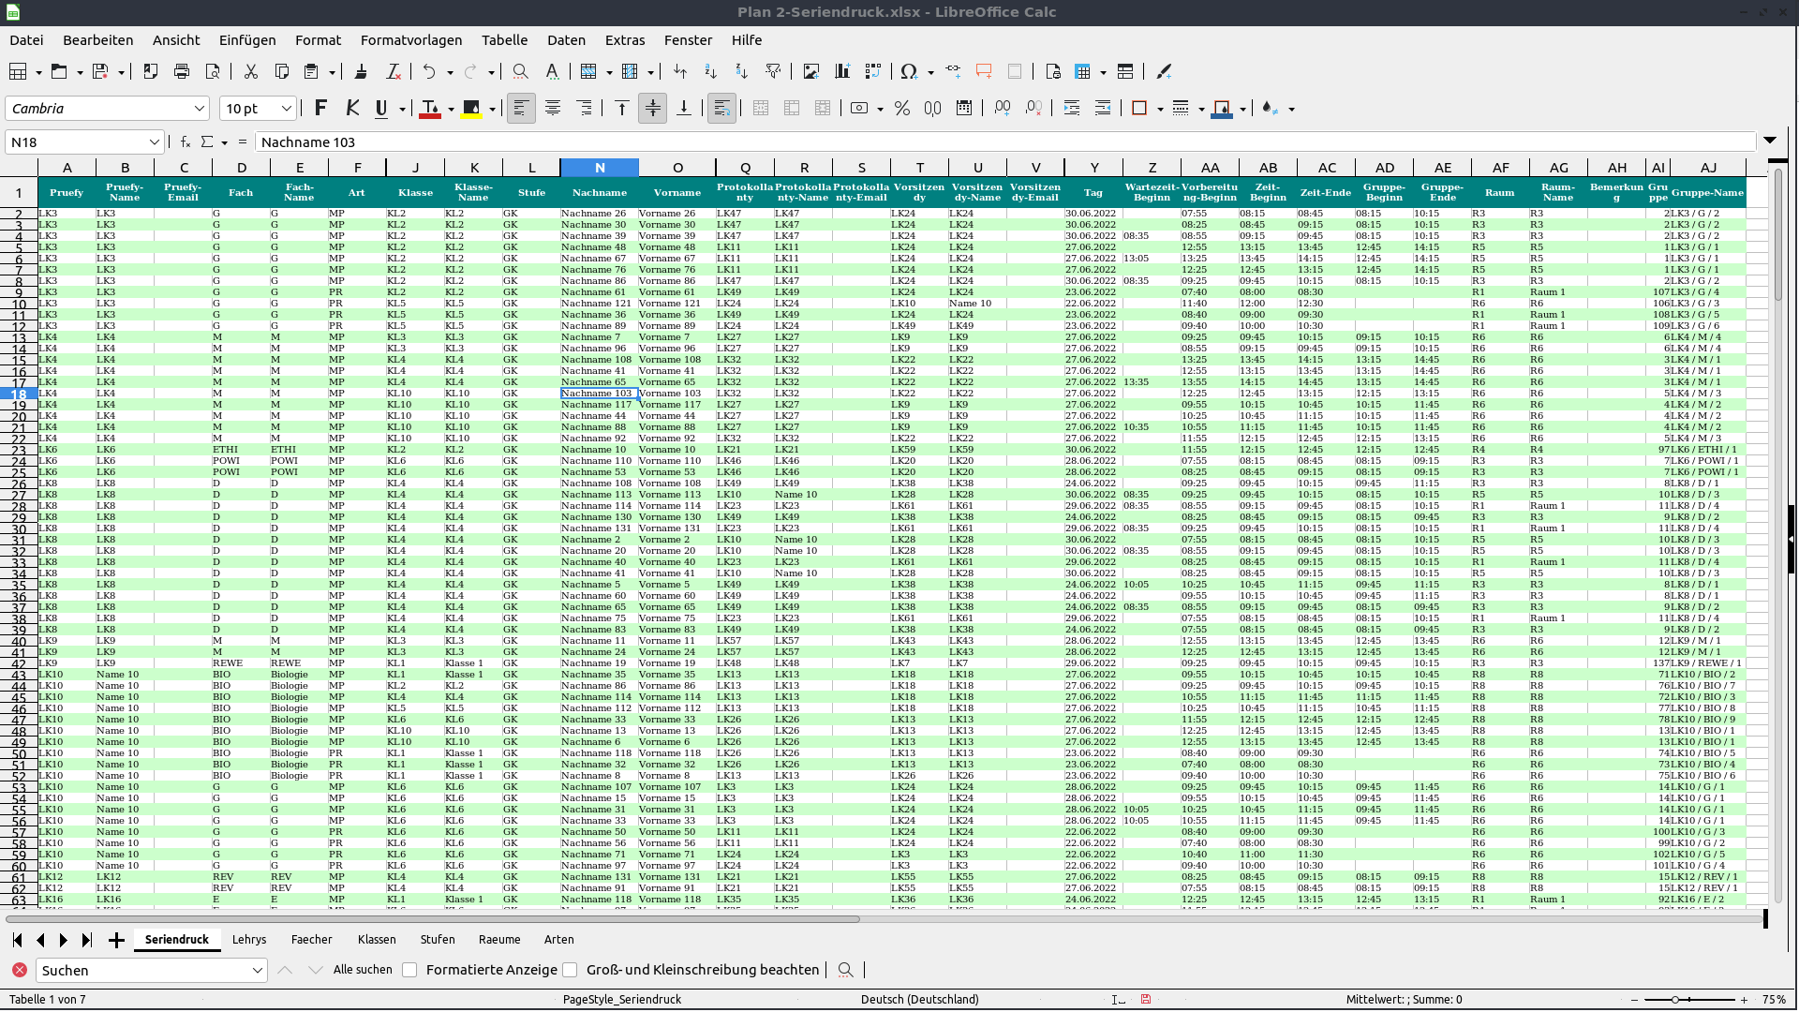Click the Alle suchen button
The image size is (1799, 1012).
pos(364,970)
